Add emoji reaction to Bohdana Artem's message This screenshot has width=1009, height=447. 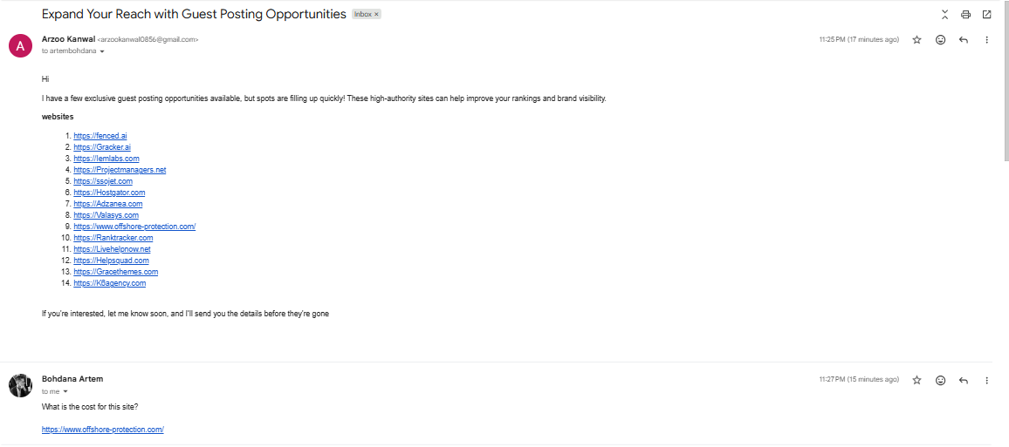pyautogui.click(x=940, y=380)
